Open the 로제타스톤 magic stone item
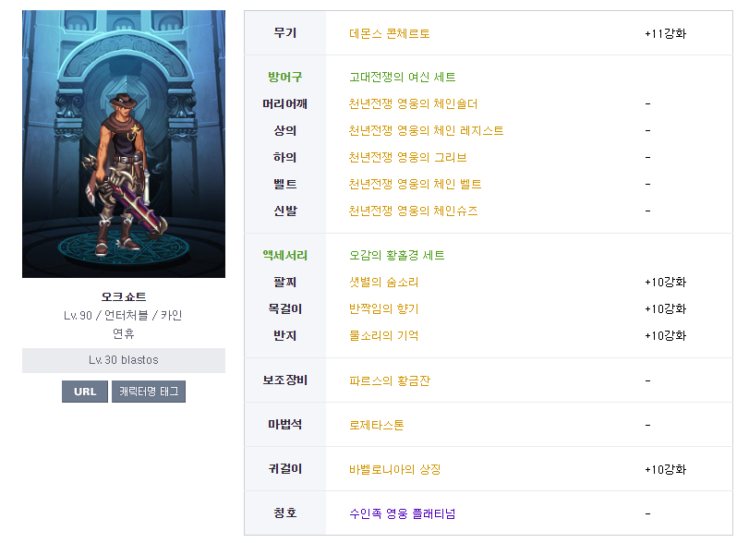 click(x=377, y=425)
